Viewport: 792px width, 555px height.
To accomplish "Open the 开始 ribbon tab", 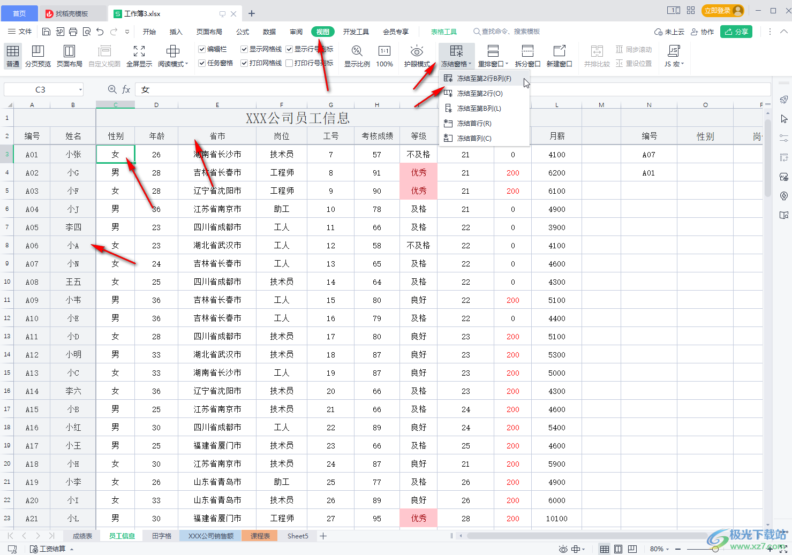I will (x=149, y=32).
